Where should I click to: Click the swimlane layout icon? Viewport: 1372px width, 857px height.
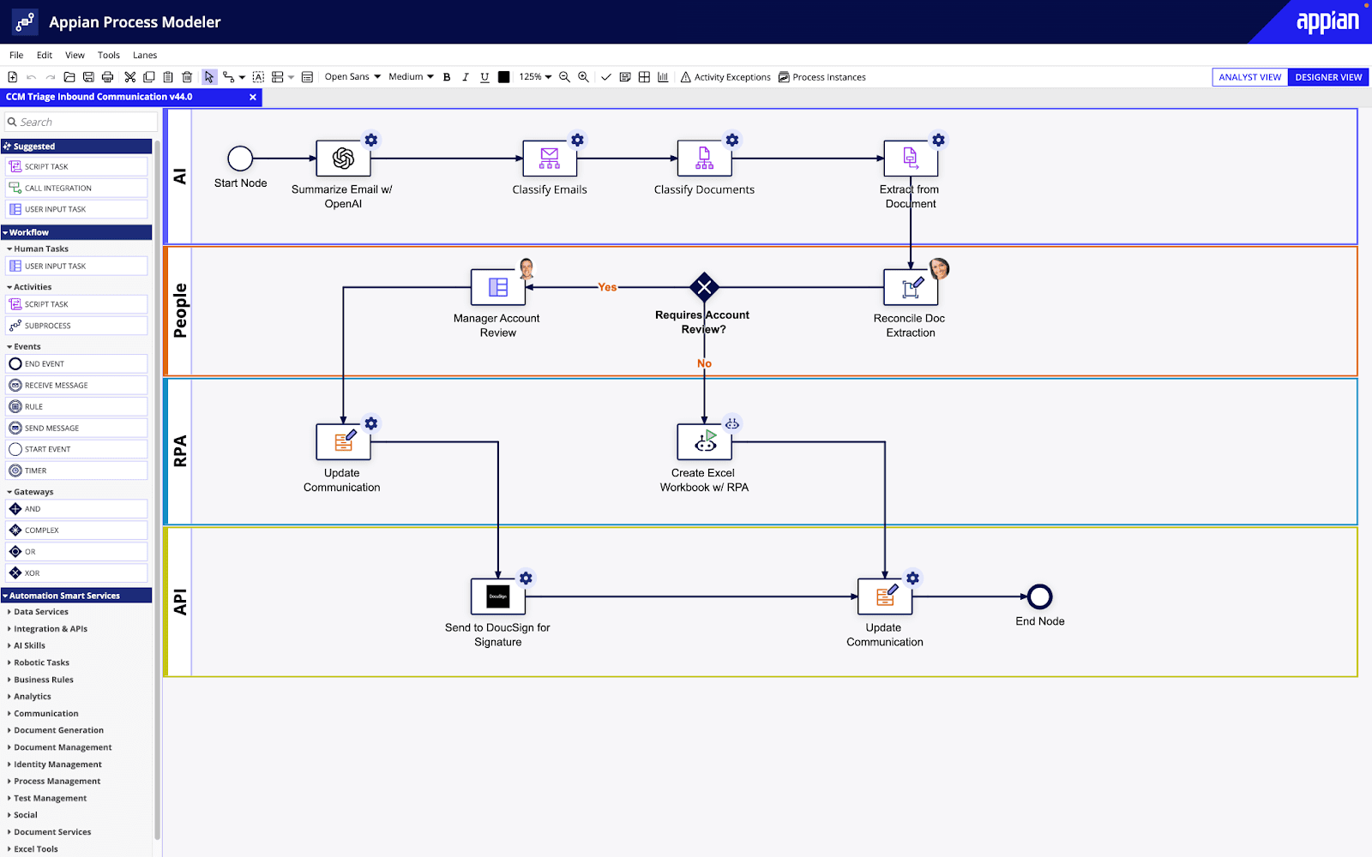pyautogui.click(x=278, y=77)
